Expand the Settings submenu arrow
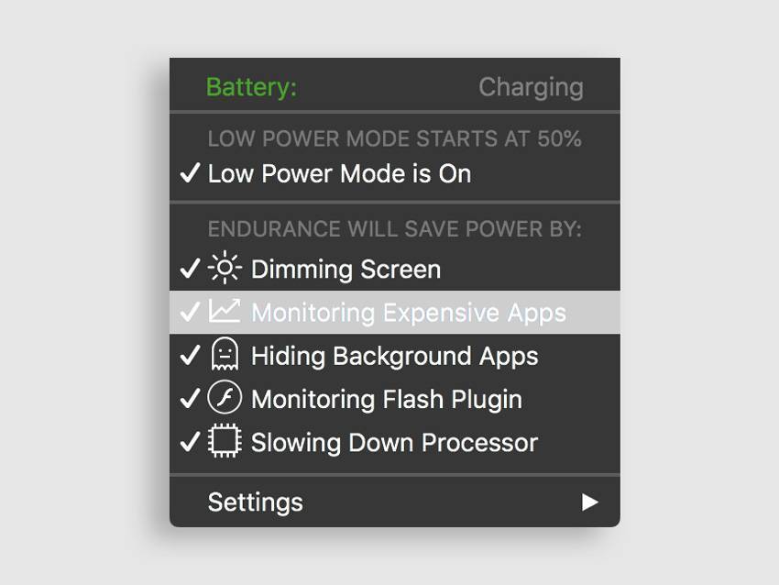 coord(590,502)
